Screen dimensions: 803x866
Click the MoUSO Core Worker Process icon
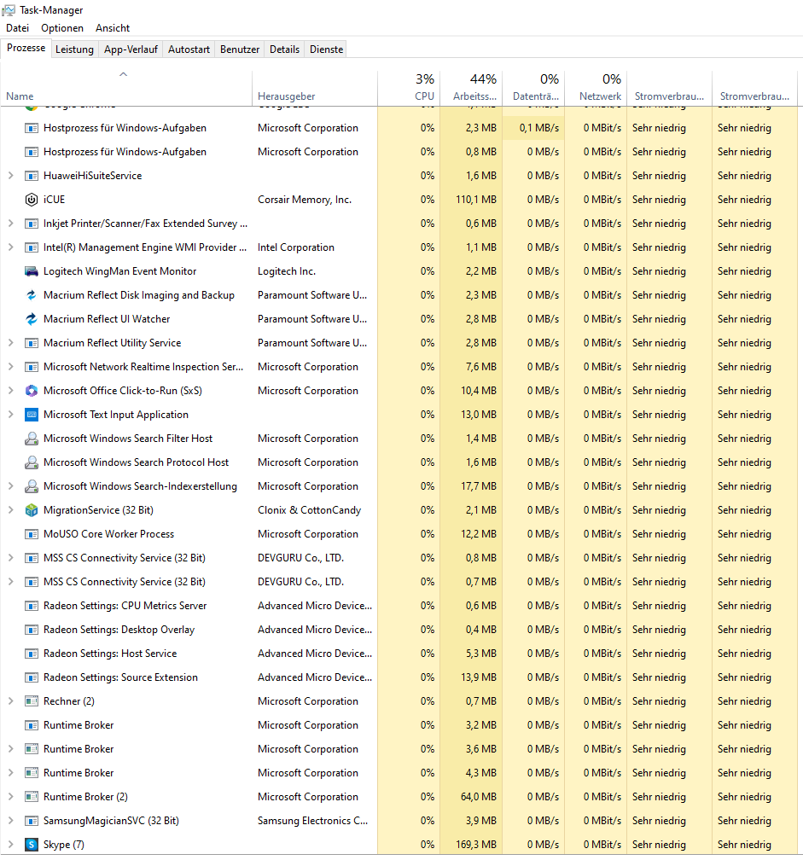[32, 534]
